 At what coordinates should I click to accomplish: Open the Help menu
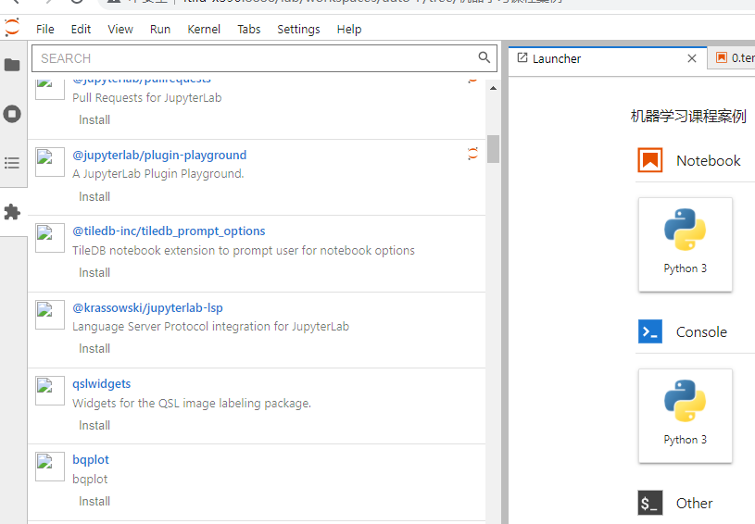coord(349,30)
